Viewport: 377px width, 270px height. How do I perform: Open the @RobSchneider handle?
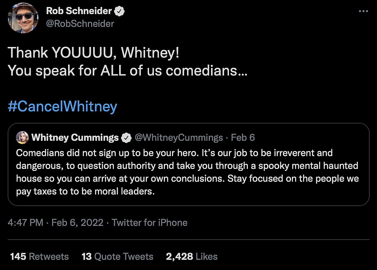80,24
